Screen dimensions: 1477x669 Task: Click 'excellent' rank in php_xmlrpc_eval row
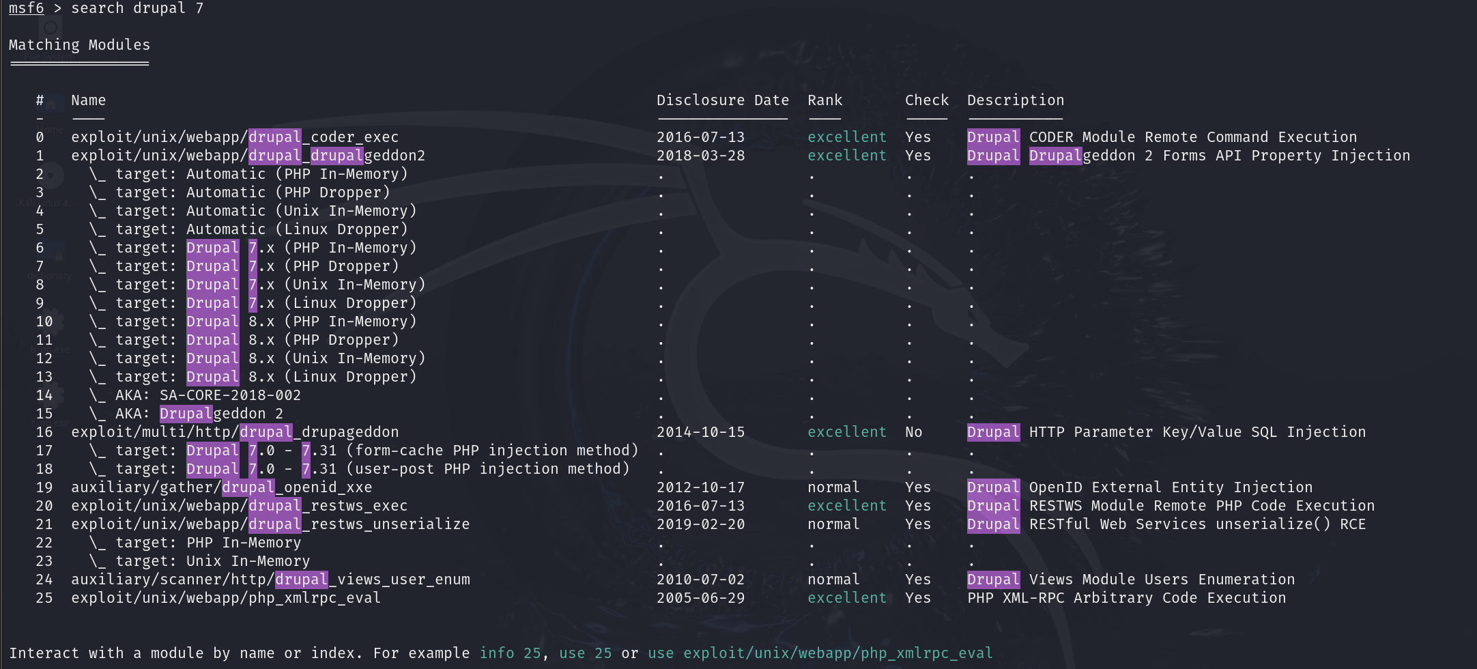pyautogui.click(x=847, y=598)
